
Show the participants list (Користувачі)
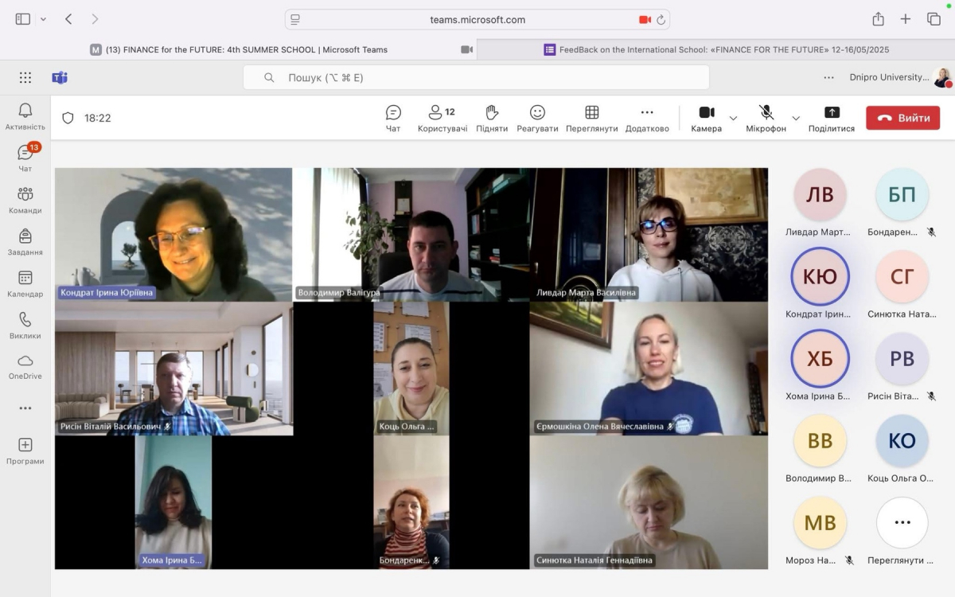coord(442,118)
